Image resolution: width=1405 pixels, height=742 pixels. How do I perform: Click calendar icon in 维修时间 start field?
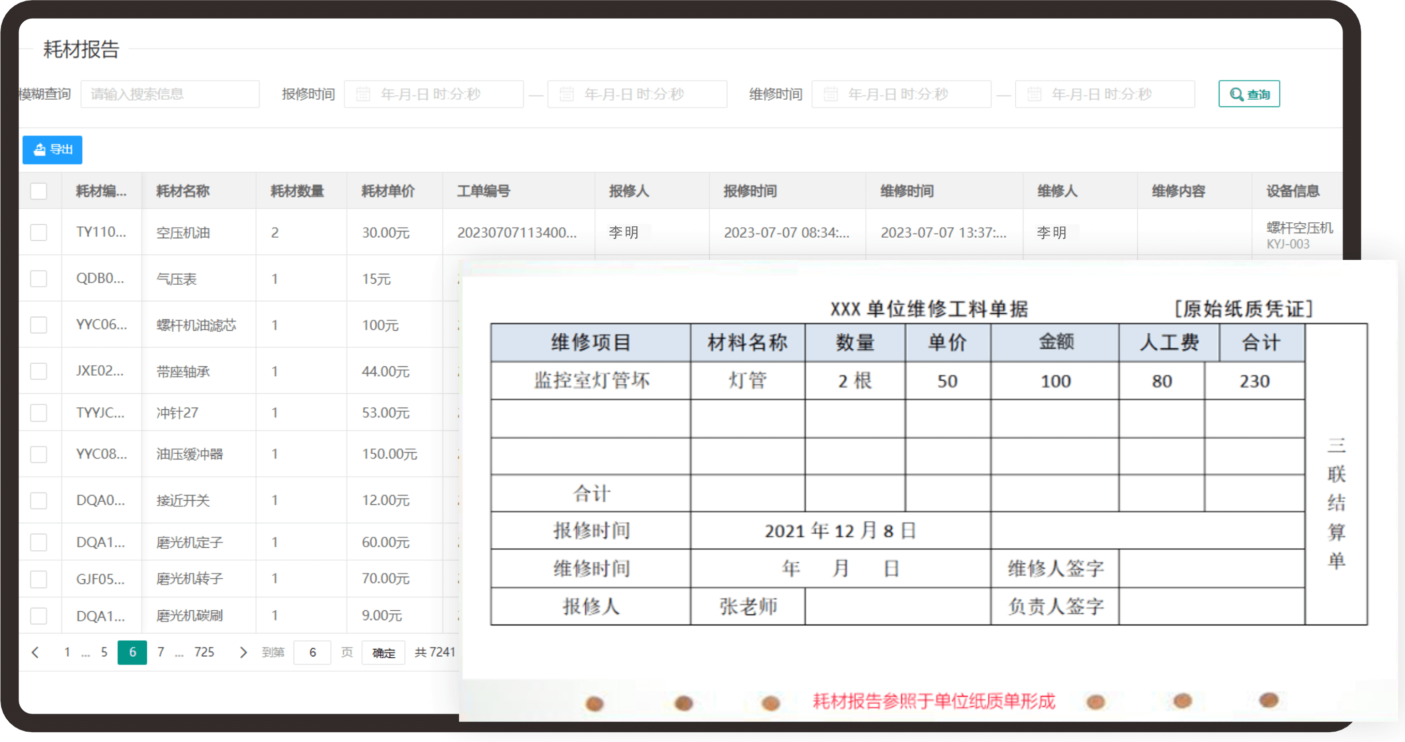tap(830, 95)
